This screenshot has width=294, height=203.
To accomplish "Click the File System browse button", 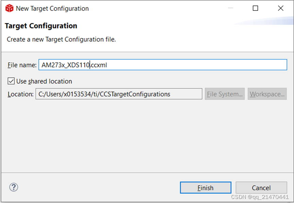I will (224, 94).
